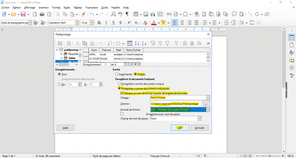
Task: Open the Outils menu
Action: [105, 8]
